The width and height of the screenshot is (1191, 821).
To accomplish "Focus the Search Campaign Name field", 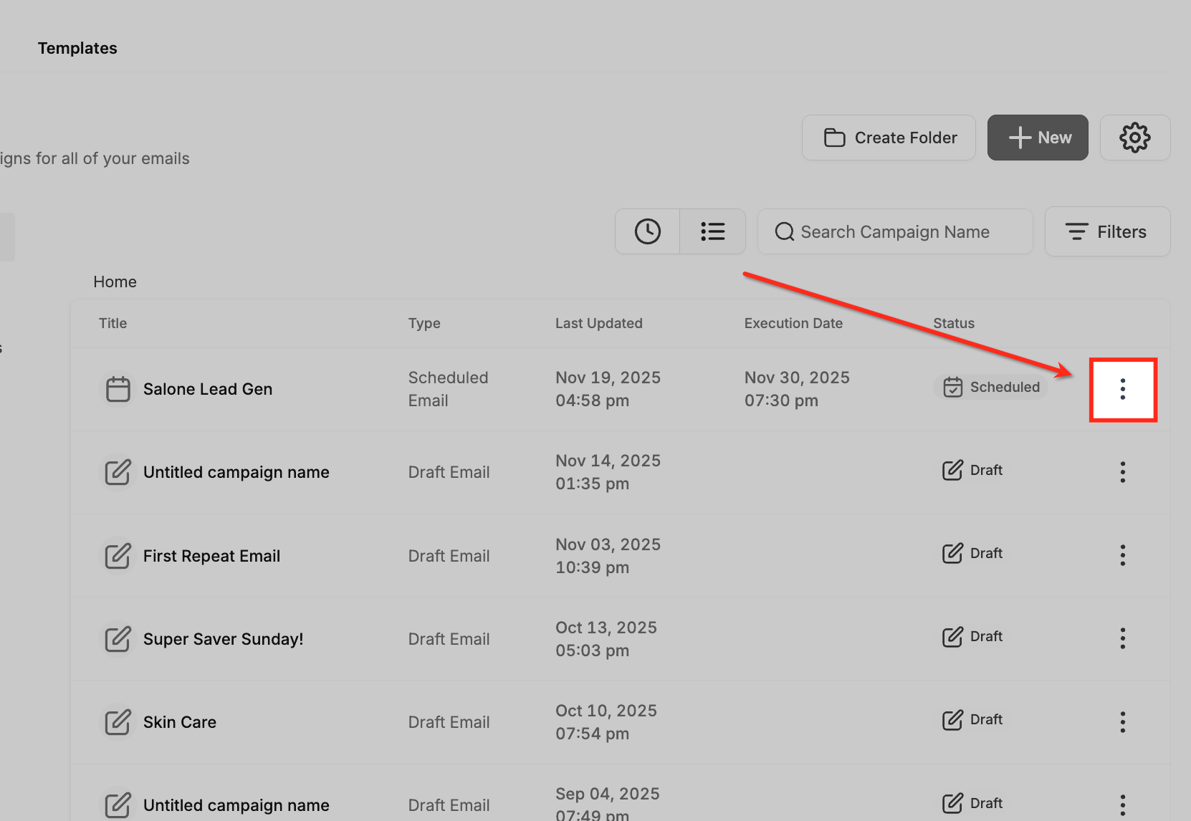I will (895, 231).
